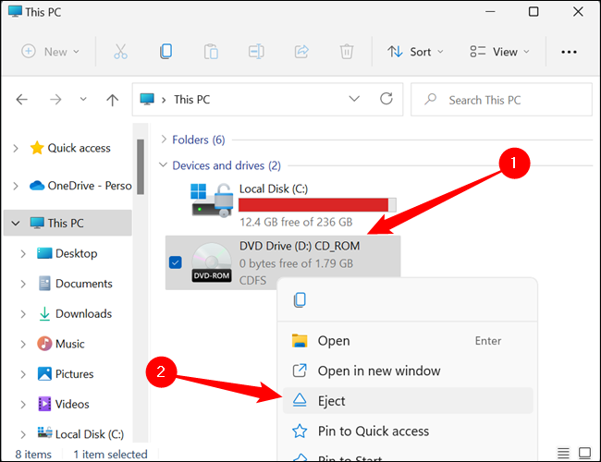Image resolution: width=601 pixels, height=462 pixels.
Task: Click the New button
Action: (51, 52)
